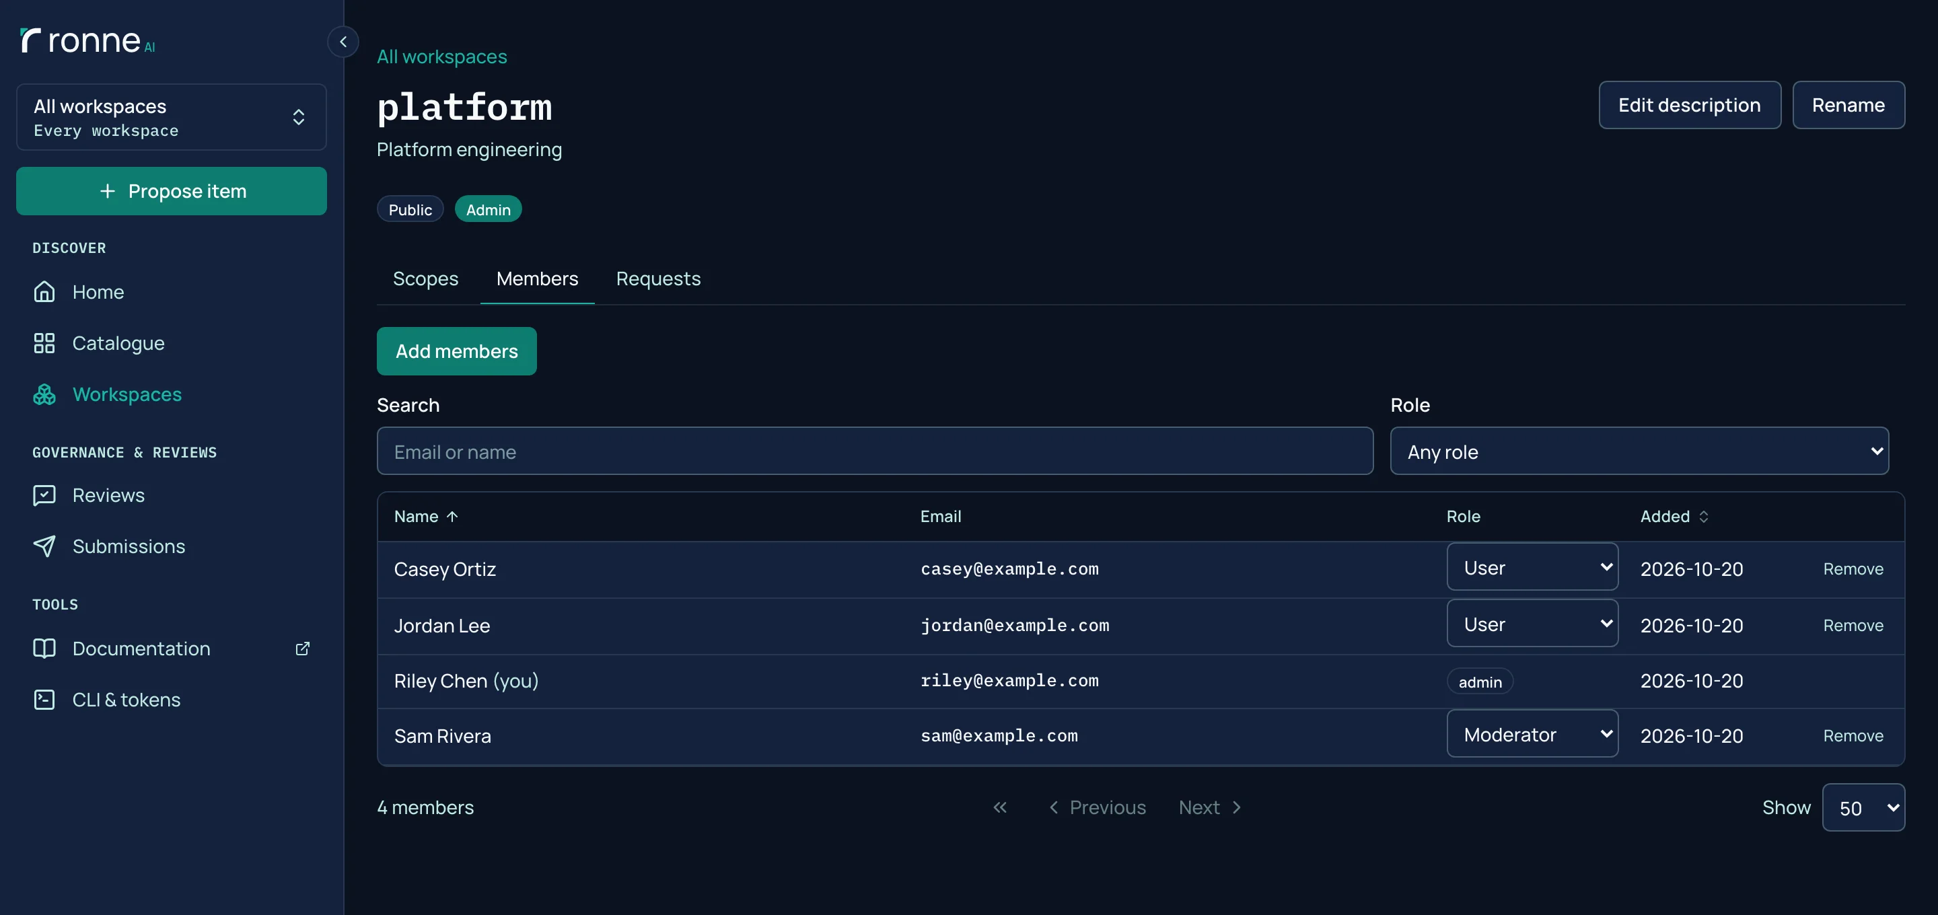
Task: Change Casey Ortiz's role dropdown
Action: 1532,566
